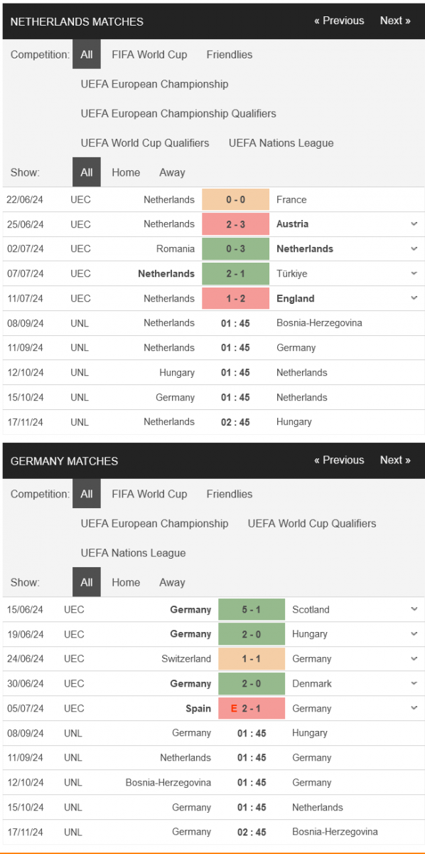Go to Next Germany matches
This screenshot has height=854, width=425.
[395, 460]
